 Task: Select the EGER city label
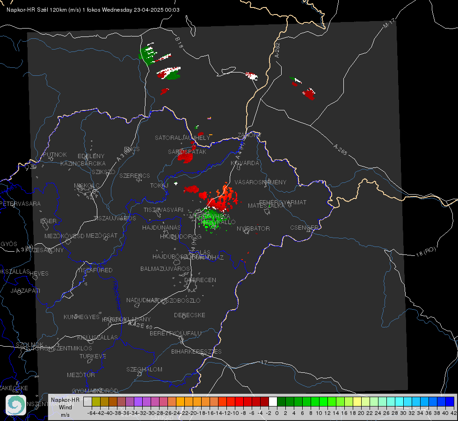pos(49,221)
